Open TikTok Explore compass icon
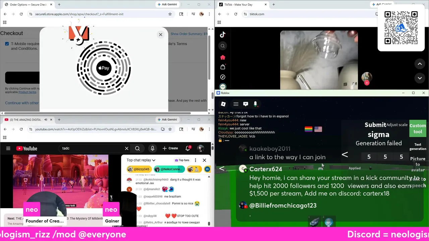The image size is (429, 241). pyautogui.click(x=223, y=77)
